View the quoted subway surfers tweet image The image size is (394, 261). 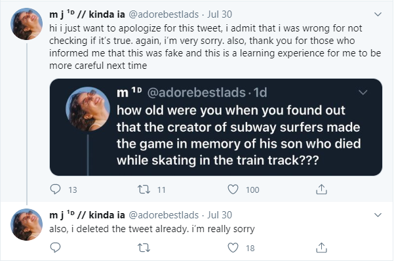[x=216, y=127]
